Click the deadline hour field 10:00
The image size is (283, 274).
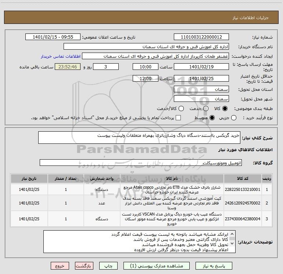click(x=146, y=67)
